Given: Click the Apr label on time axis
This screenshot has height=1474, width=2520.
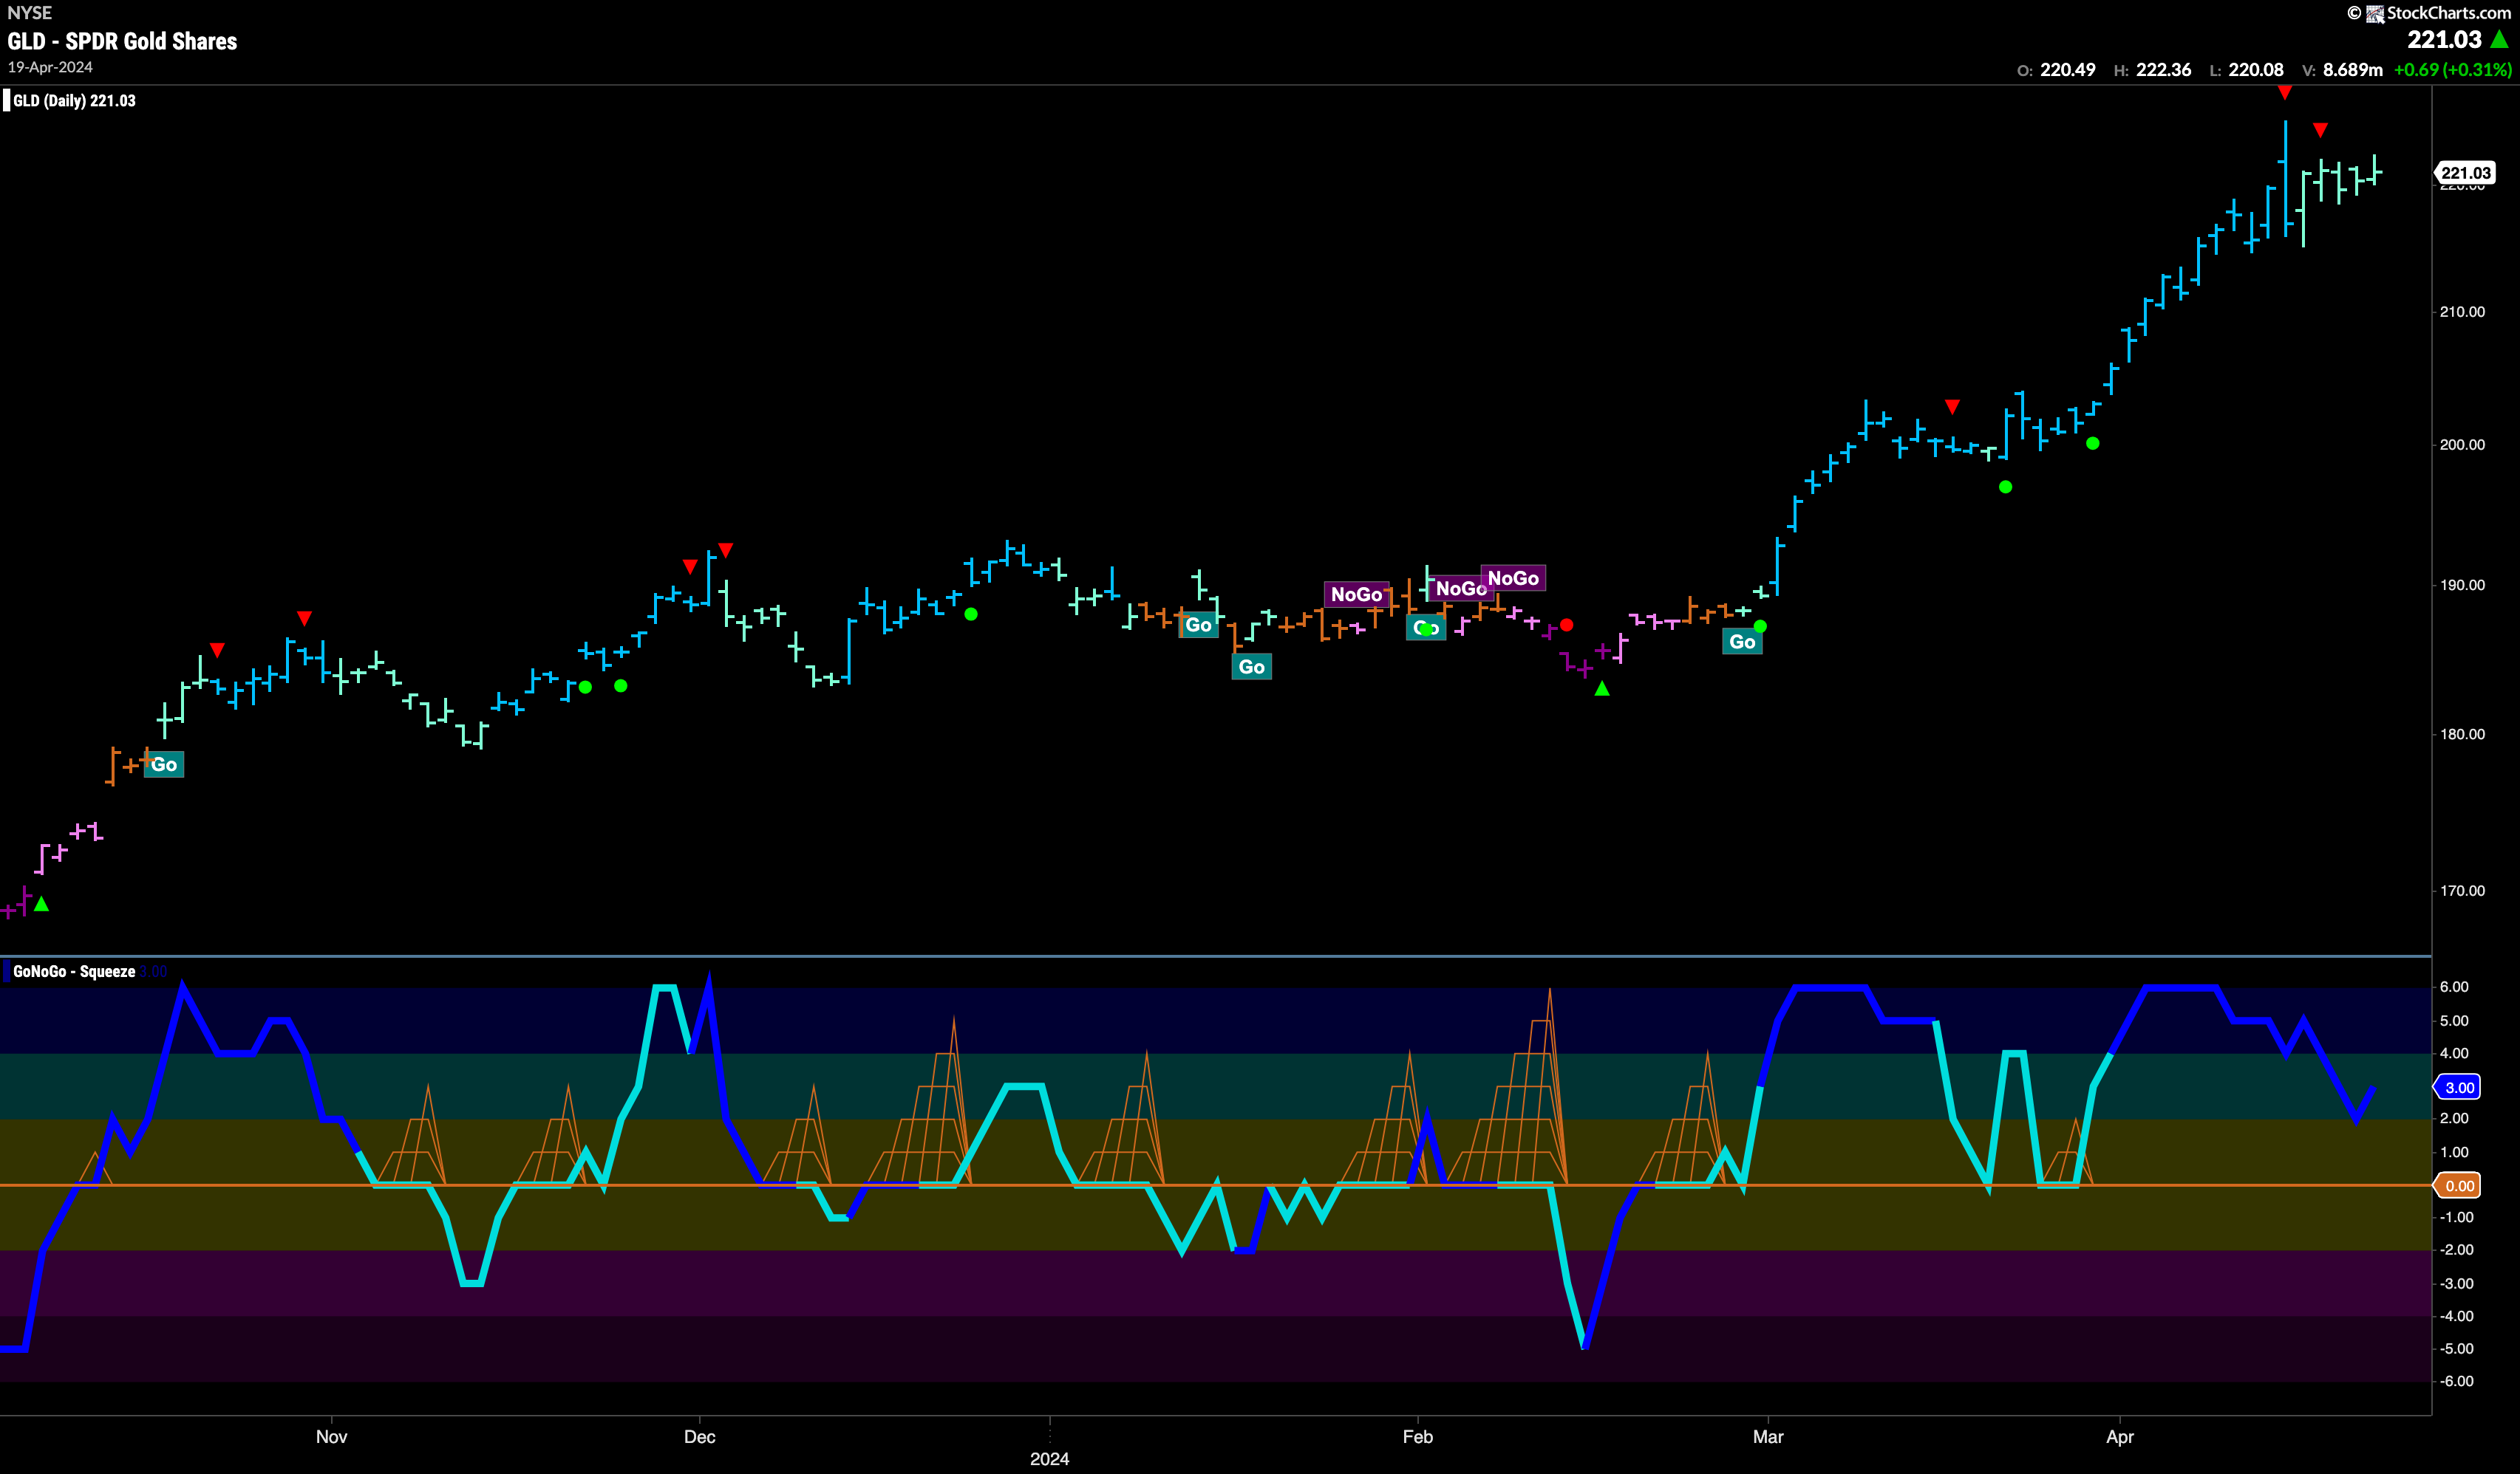Looking at the screenshot, I should (2120, 1437).
